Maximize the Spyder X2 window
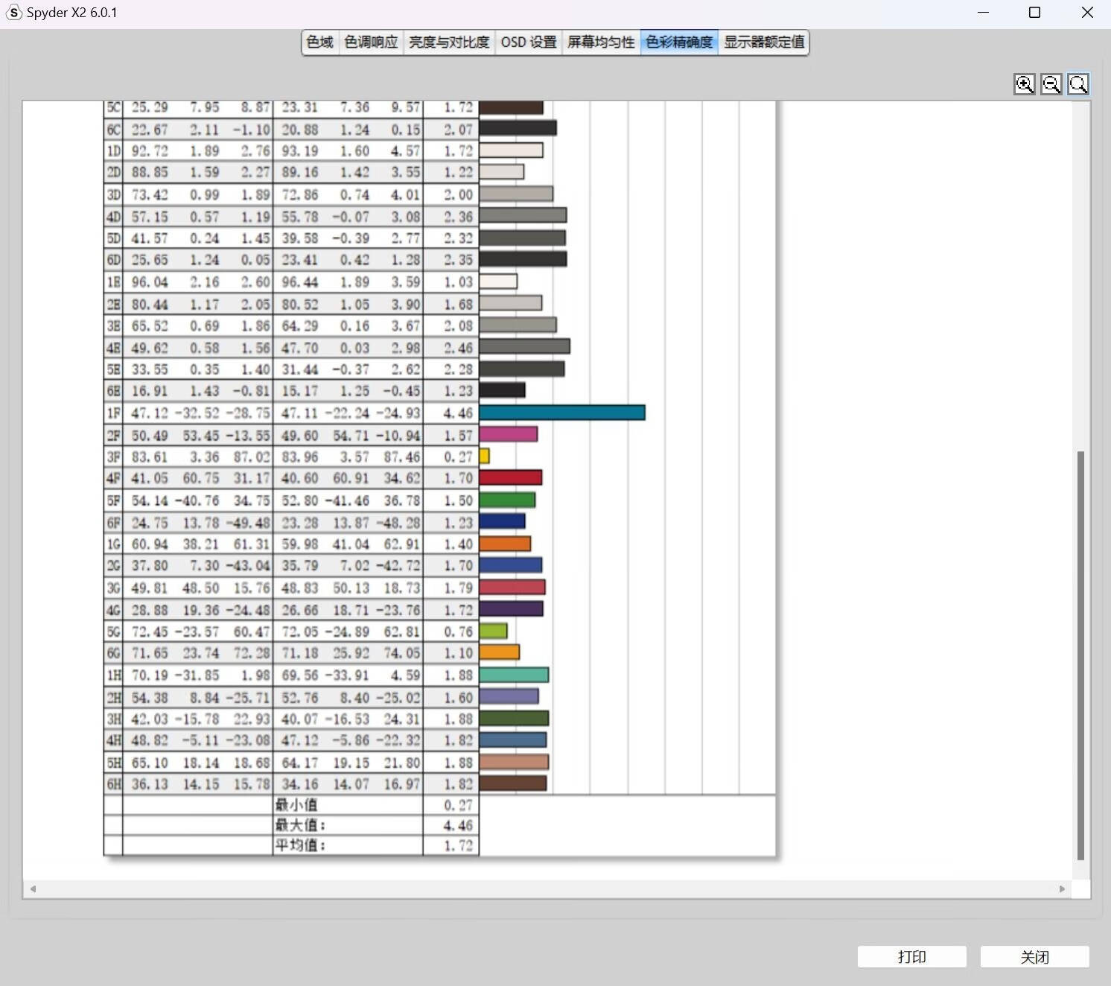1111x986 pixels. click(1034, 13)
